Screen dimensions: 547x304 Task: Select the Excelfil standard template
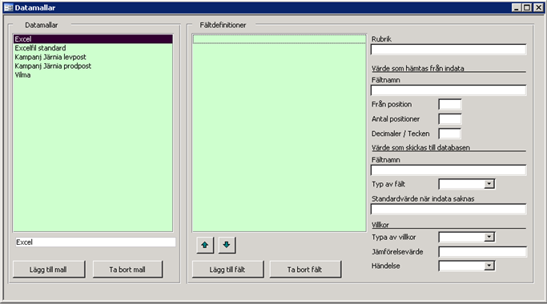pyautogui.click(x=93, y=48)
